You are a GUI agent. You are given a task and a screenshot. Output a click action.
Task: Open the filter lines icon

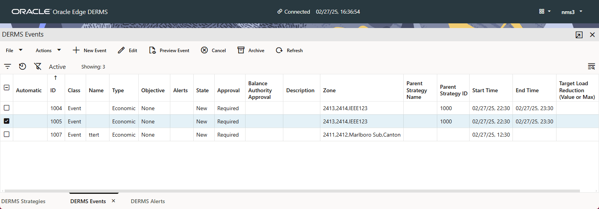click(7, 67)
